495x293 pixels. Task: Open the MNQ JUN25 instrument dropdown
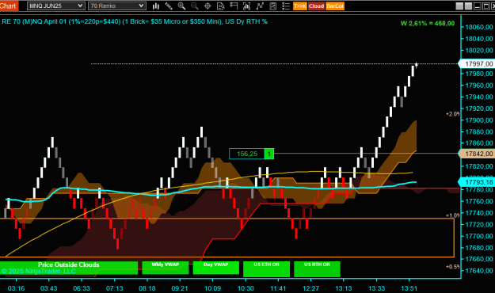pos(55,6)
